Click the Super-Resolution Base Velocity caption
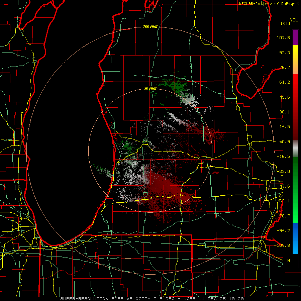Image resolution: width=301 pixels, height=301 pixels. (x=152, y=299)
